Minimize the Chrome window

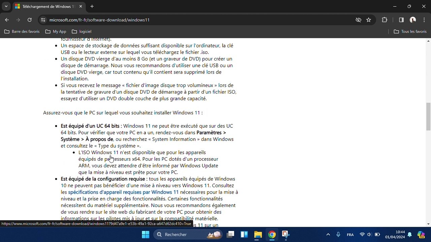395,6
